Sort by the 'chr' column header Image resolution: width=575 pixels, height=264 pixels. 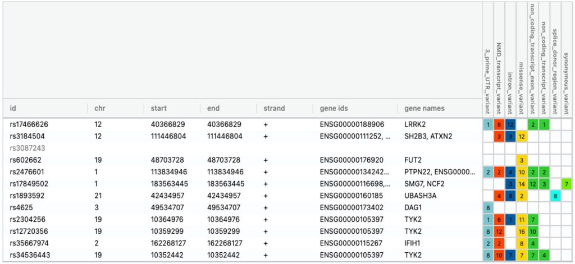click(x=100, y=108)
